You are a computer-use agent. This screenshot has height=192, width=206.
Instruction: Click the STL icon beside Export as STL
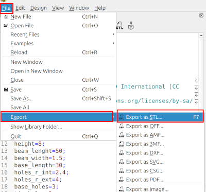pyautogui.click(x=122, y=117)
